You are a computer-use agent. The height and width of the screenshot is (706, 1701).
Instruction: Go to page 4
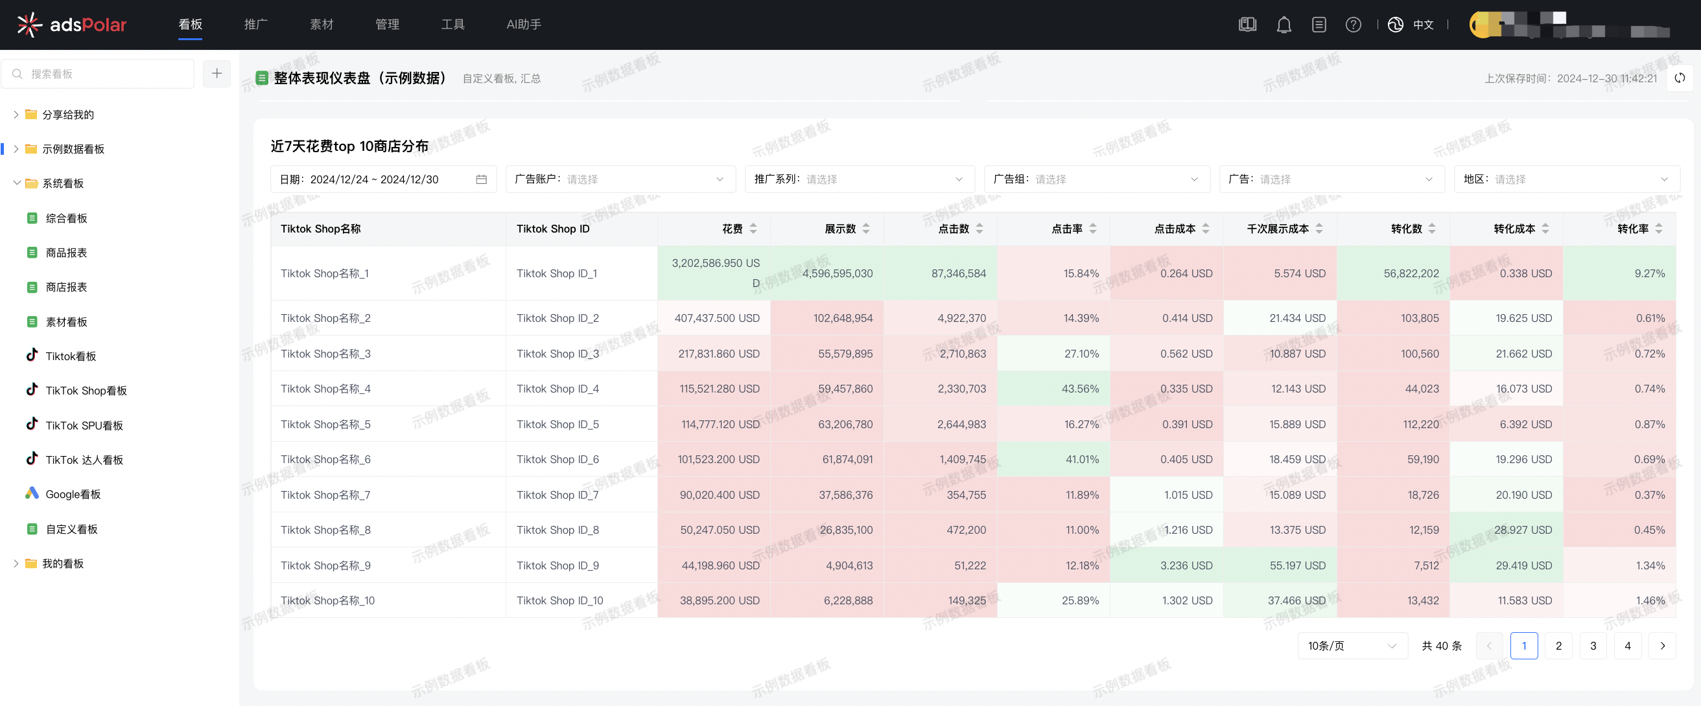(1628, 646)
